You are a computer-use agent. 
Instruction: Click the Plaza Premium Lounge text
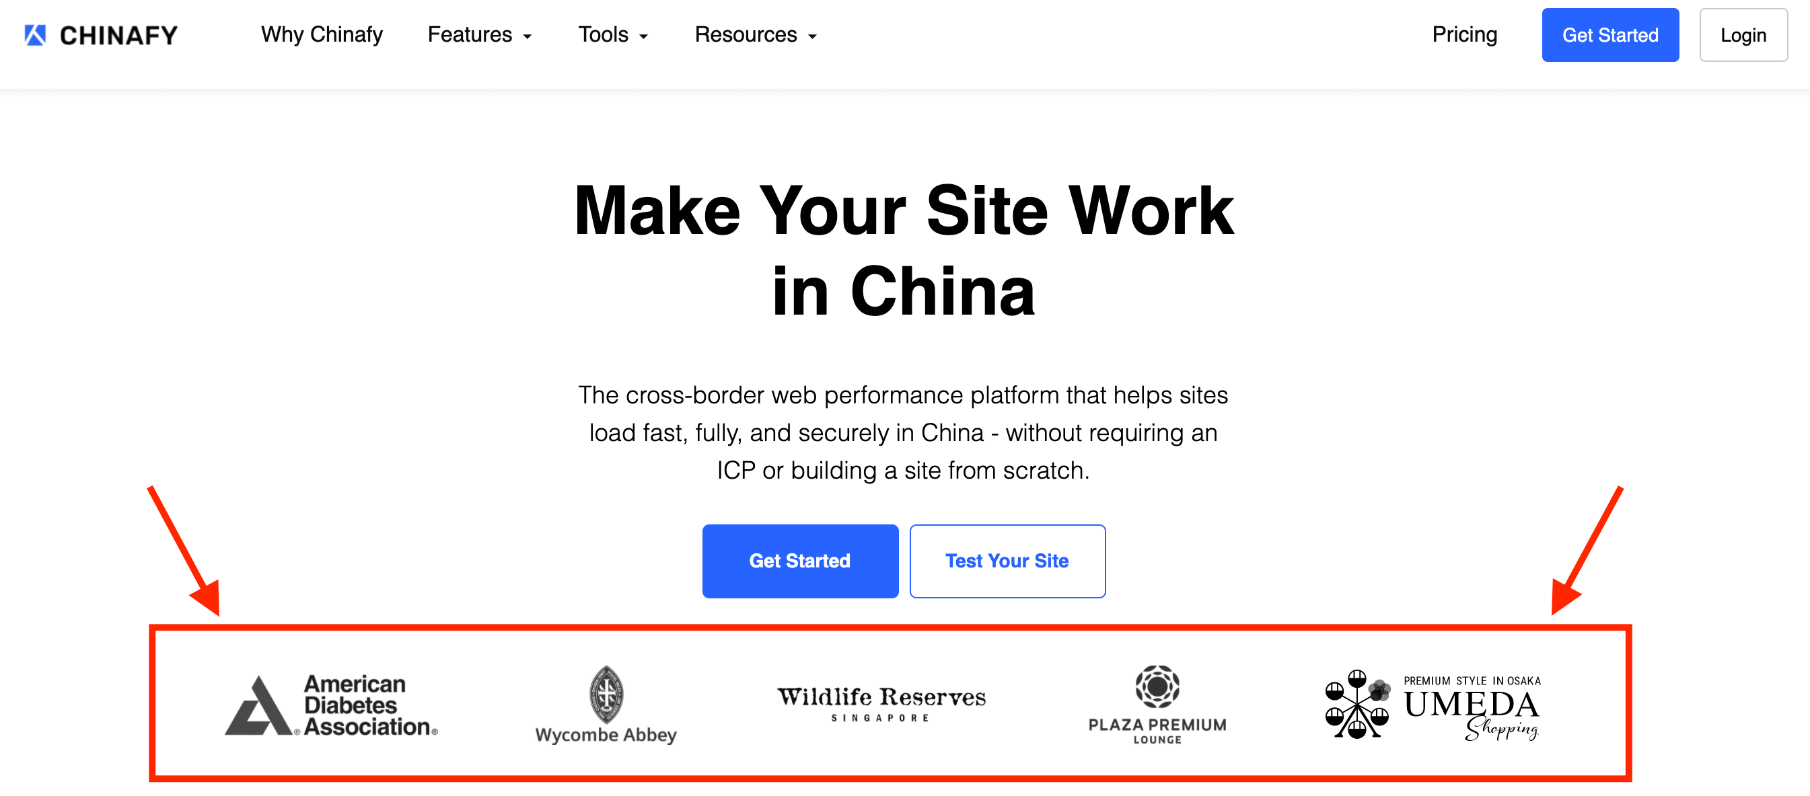tap(1157, 730)
